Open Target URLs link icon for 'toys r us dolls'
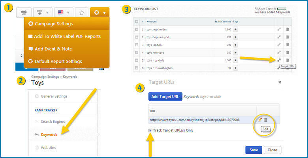The image size is (308, 158). (x=279, y=60)
